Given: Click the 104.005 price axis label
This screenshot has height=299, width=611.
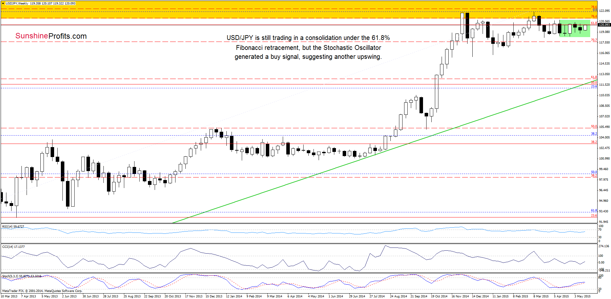Looking at the screenshot, I should pyautogui.click(x=604, y=138).
